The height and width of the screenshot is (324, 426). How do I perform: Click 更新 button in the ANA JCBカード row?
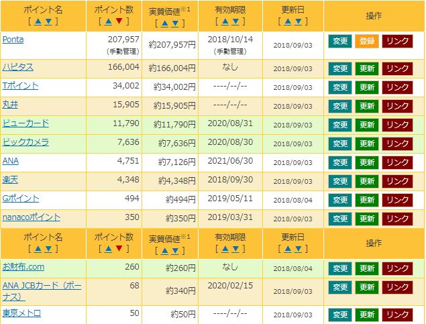pos(367,287)
